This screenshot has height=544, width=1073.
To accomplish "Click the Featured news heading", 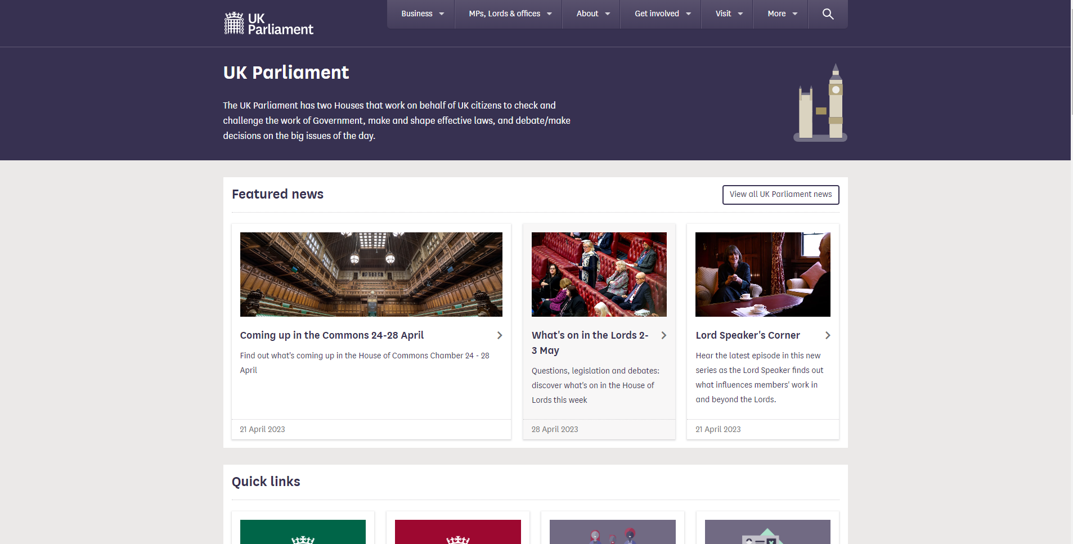I will coord(277,194).
